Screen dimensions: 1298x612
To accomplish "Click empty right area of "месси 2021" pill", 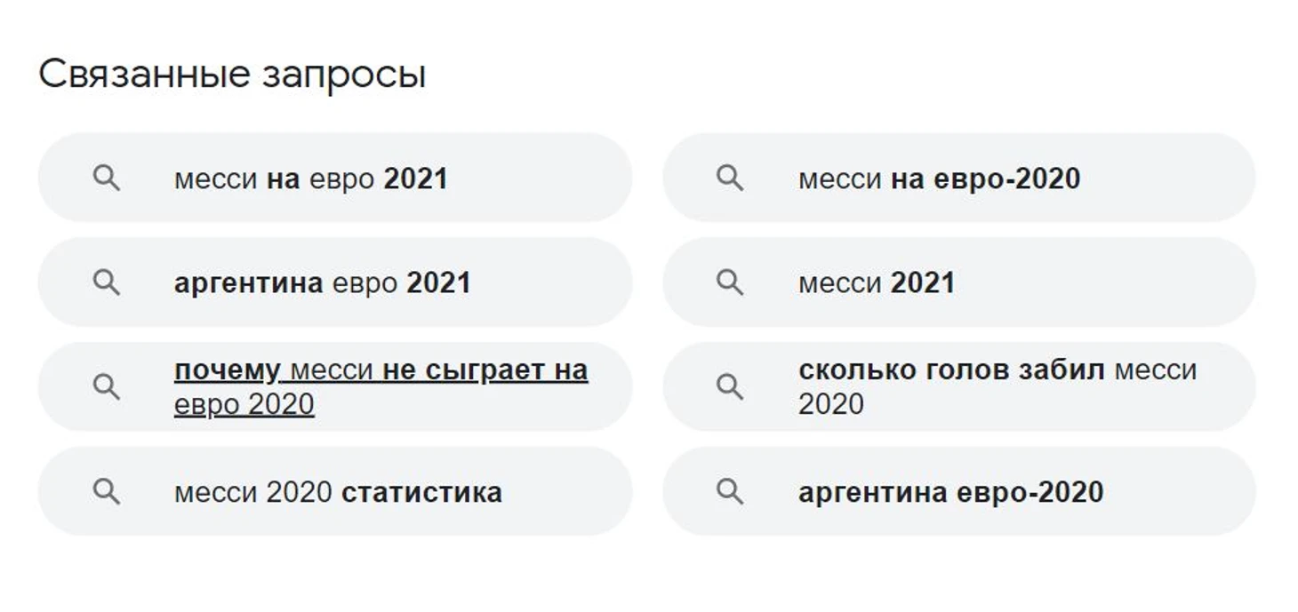I will click(1102, 283).
